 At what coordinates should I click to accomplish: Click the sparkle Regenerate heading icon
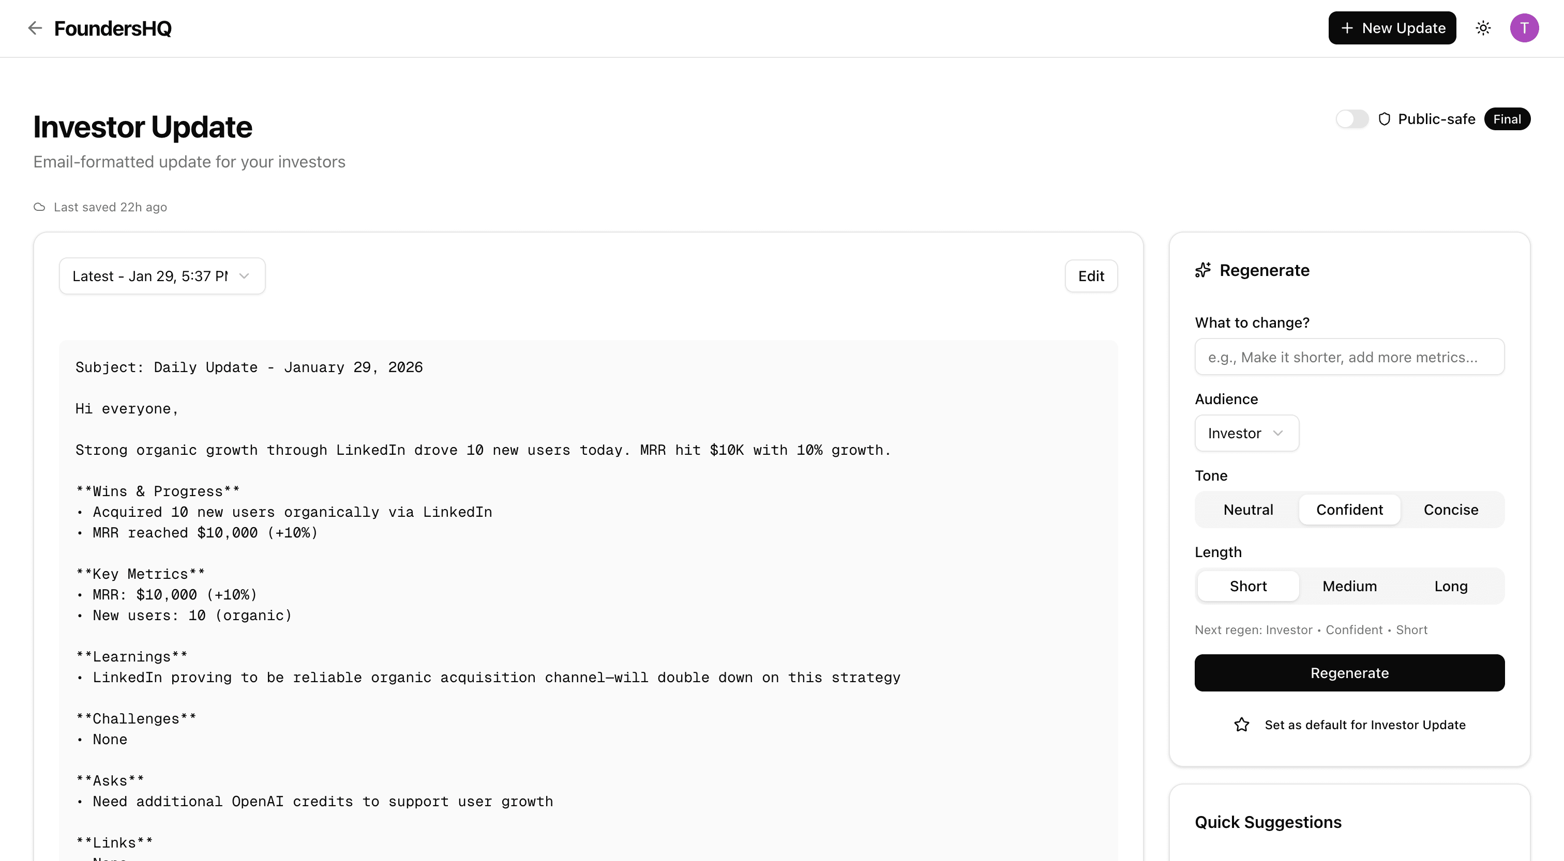tap(1203, 270)
